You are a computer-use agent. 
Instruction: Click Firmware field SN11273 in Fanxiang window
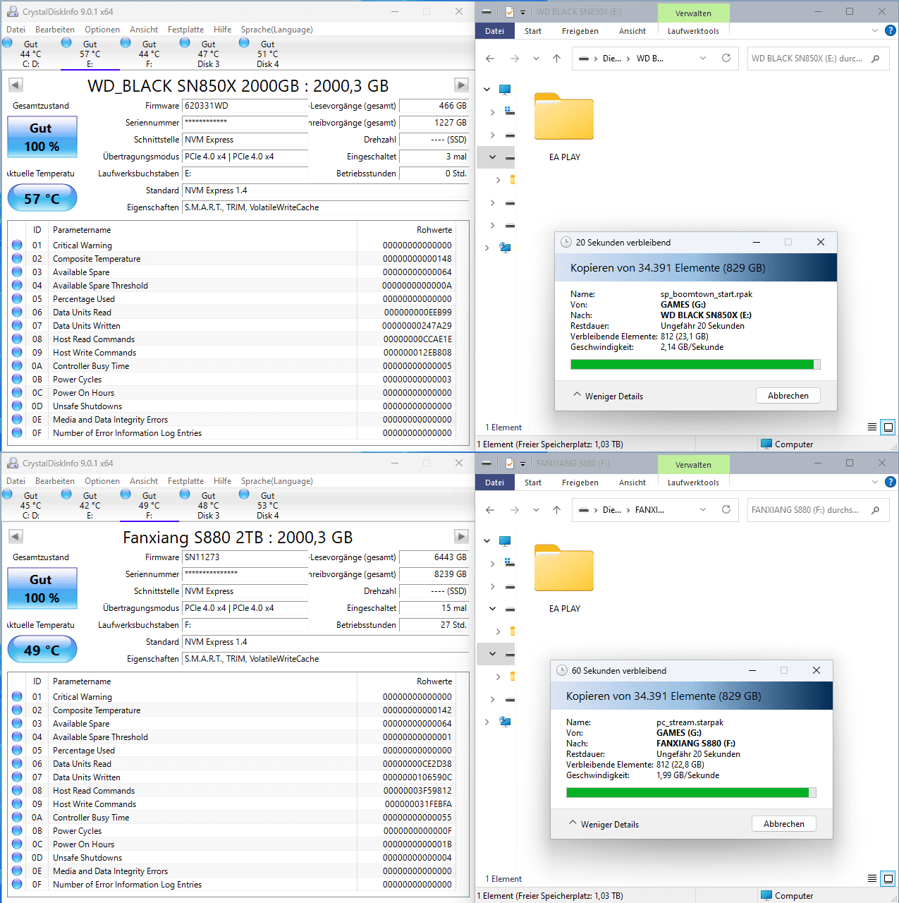tap(245, 557)
